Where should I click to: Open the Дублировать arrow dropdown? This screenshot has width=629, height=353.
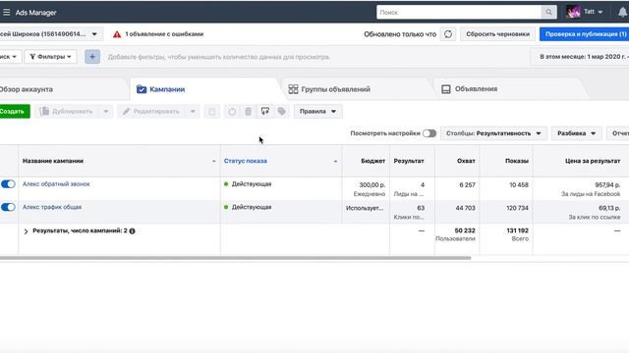click(x=106, y=111)
